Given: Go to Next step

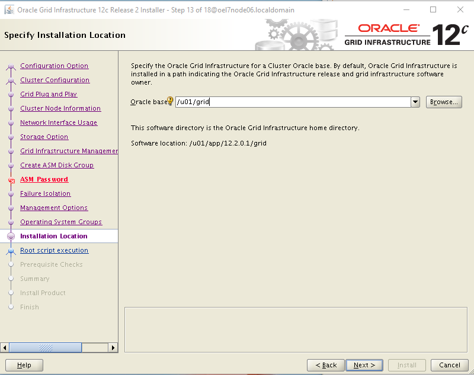Looking at the screenshot, I should tap(364, 365).
